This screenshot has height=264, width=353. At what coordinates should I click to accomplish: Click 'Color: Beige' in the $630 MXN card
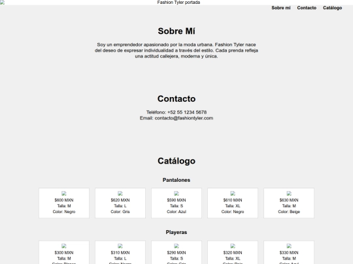(x=289, y=212)
